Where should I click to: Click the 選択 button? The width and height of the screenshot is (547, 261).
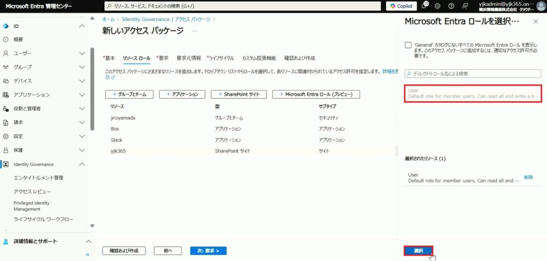point(419,250)
